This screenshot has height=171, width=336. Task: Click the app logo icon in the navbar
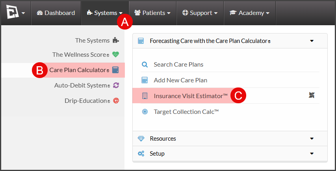click(x=13, y=12)
